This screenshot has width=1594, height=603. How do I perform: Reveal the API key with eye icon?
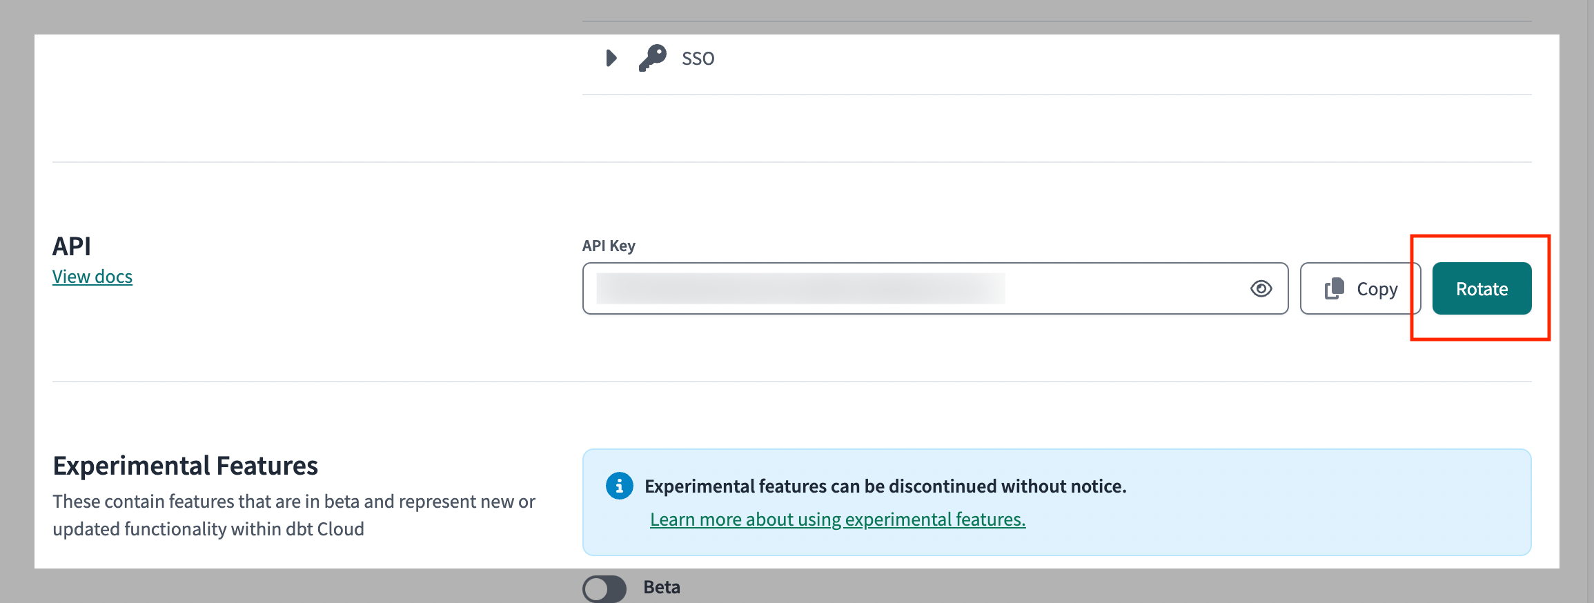pos(1261,288)
